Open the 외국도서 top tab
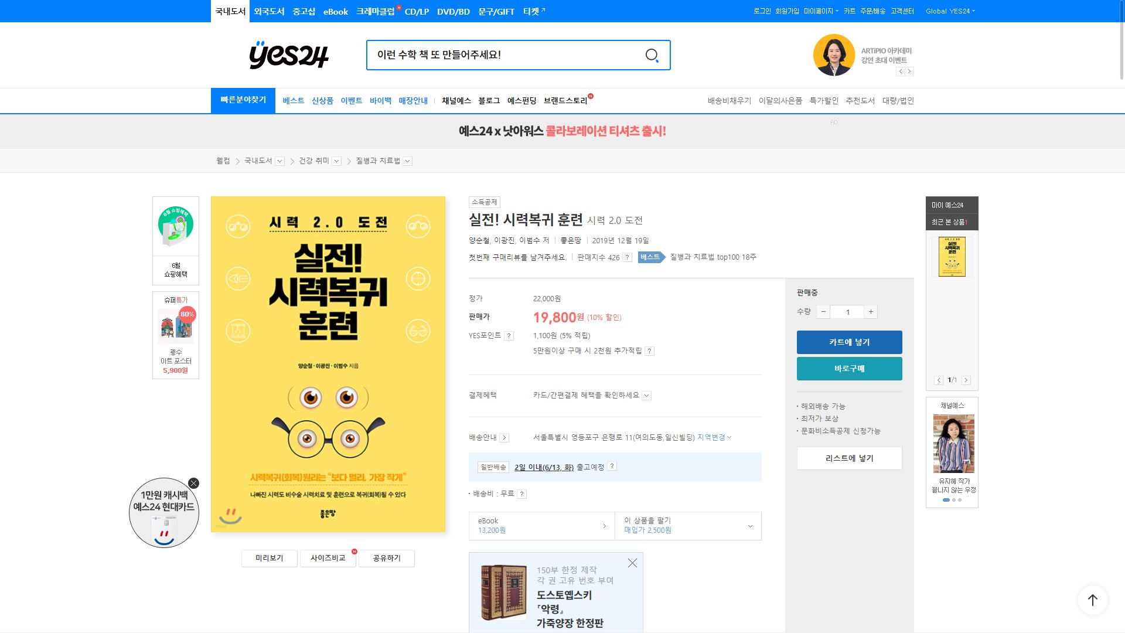The height and width of the screenshot is (633, 1125). pos(269,11)
